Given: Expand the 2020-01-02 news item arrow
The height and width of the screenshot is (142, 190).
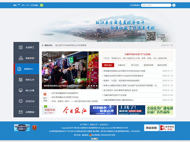Looking at the screenshot, I should 102,100.
